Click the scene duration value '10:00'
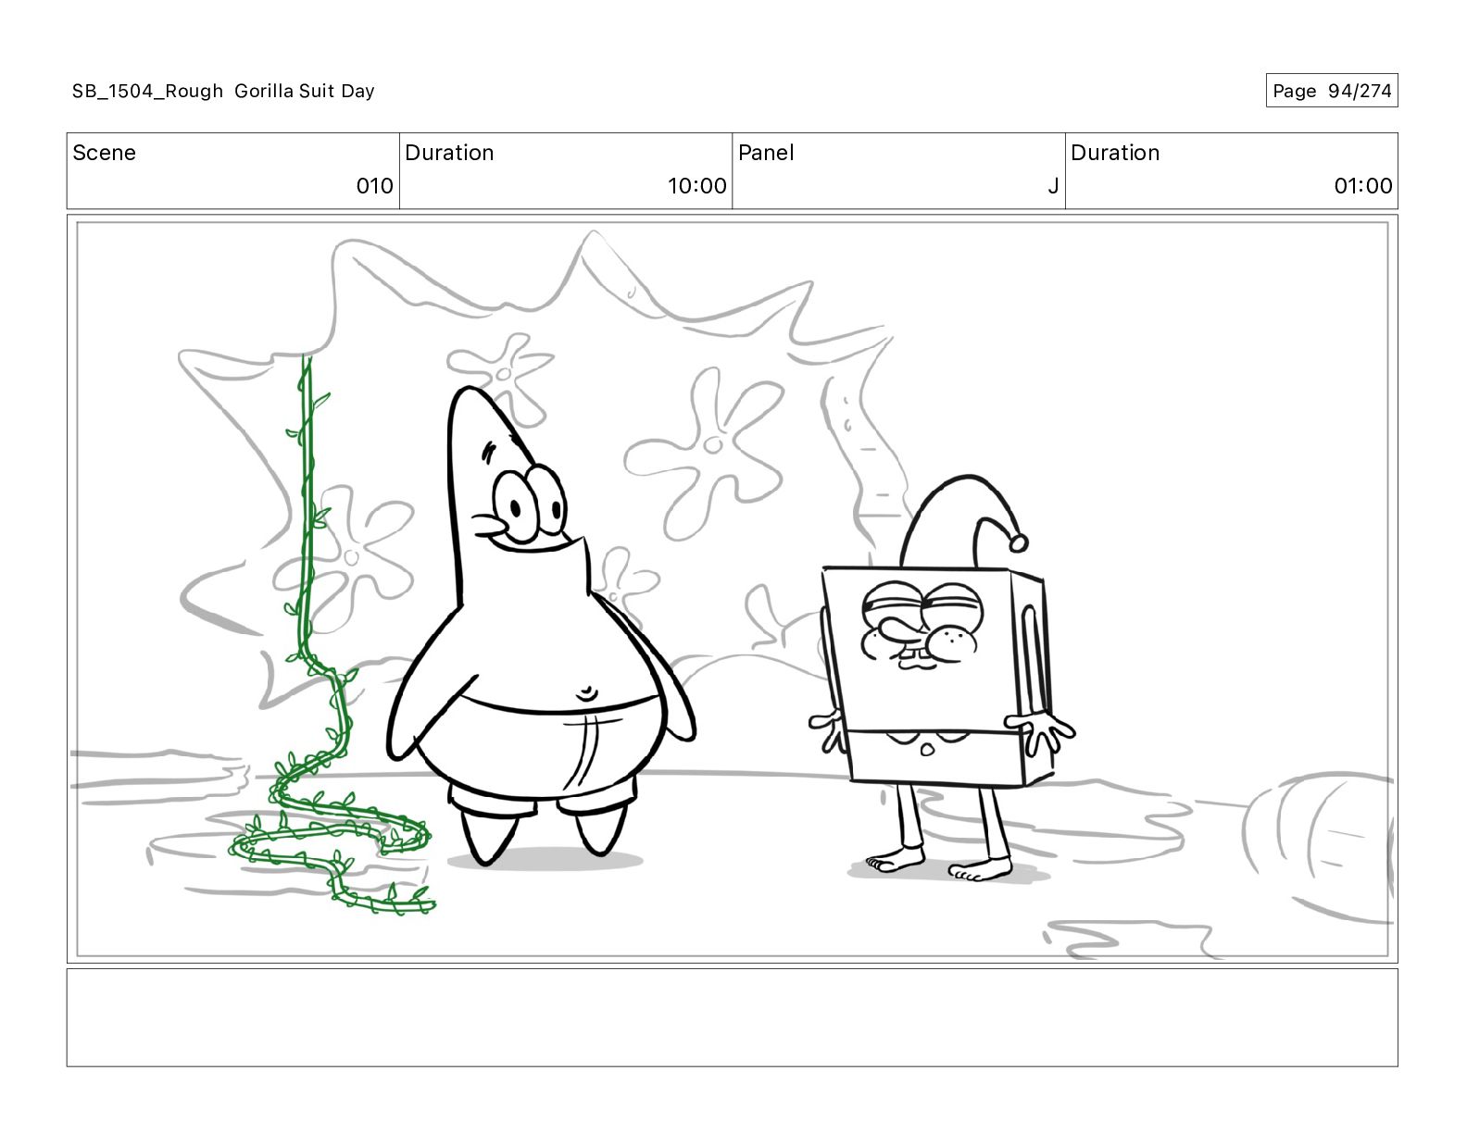This screenshot has height=1133, width=1467. click(x=696, y=186)
